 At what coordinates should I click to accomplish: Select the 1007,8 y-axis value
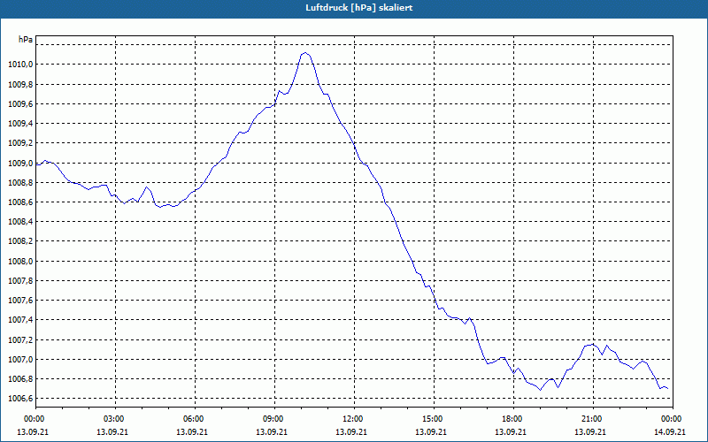click(x=20, y=280)
